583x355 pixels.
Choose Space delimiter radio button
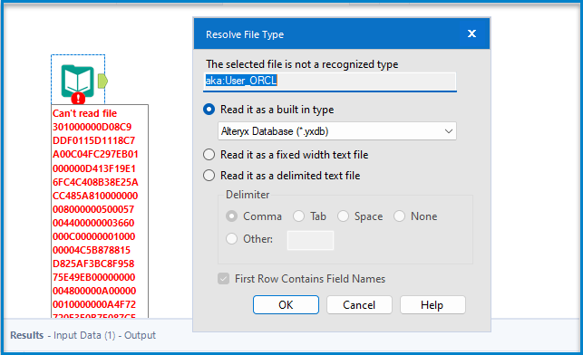[343, 216]
